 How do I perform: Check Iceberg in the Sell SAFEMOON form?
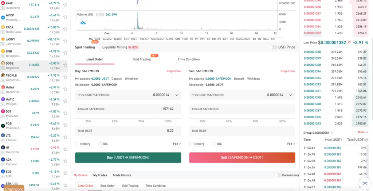[x=191, y=144]
